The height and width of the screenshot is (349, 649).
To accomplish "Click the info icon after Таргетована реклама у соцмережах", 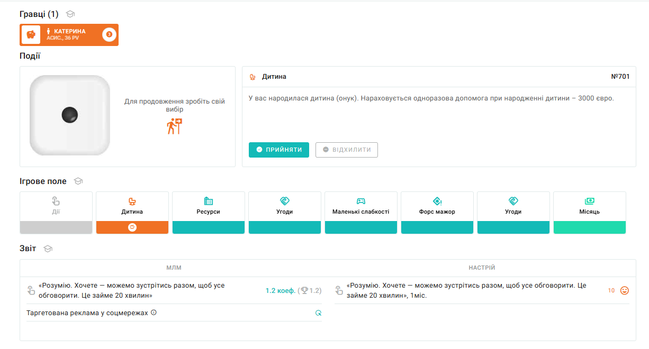I will click(154, 313).
